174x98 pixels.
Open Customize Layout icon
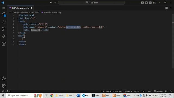pos(154,3)
